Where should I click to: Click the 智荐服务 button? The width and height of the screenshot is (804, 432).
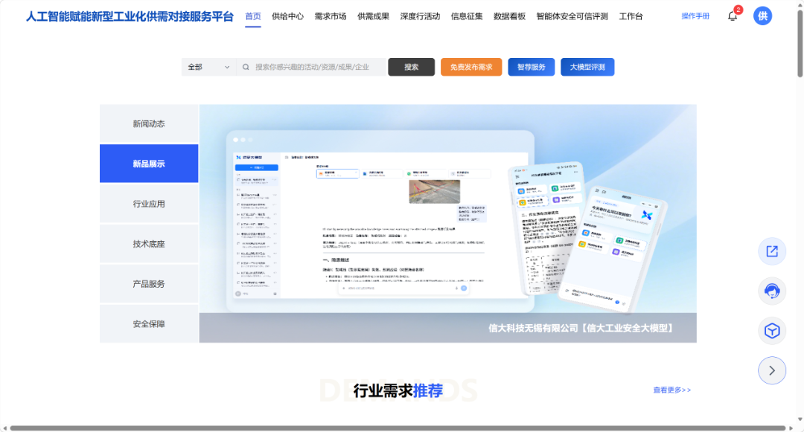coord(532,67)
